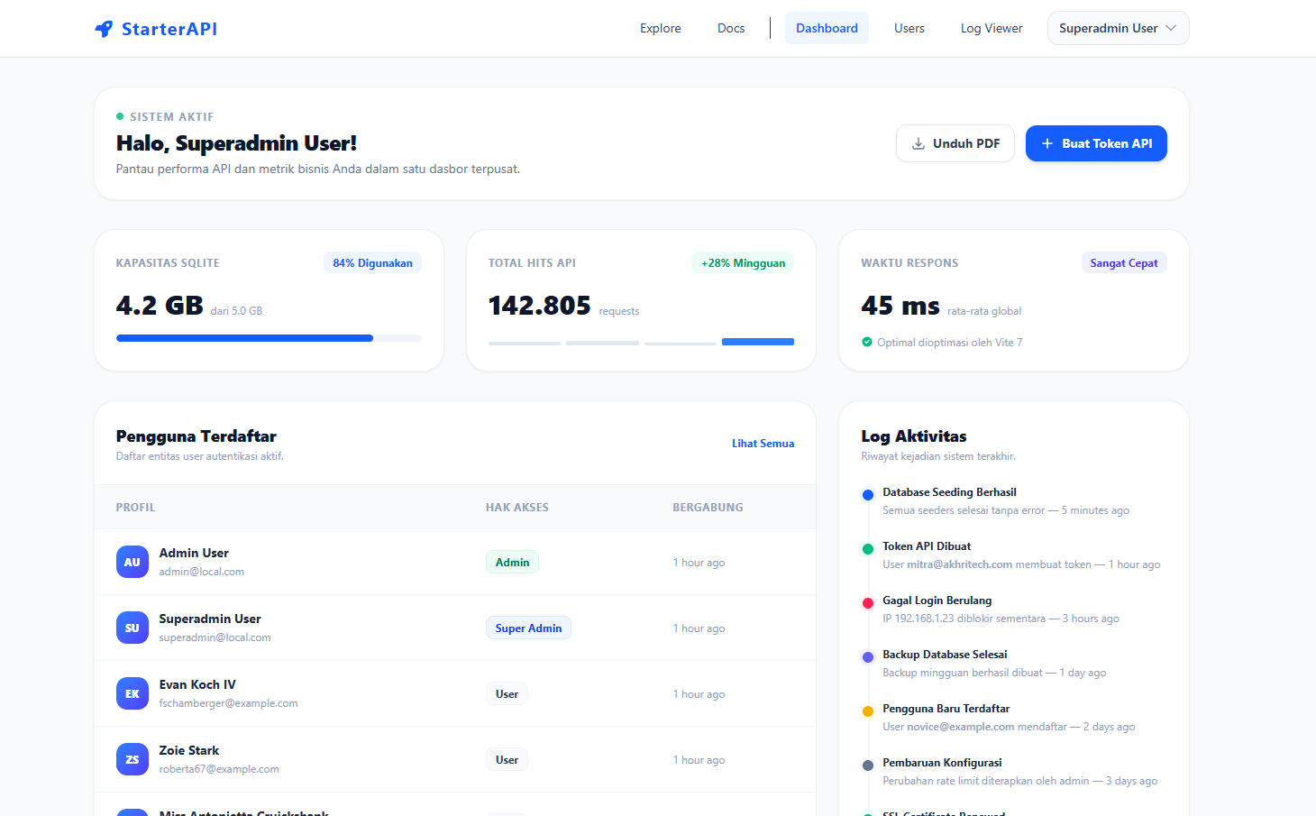Click the Evan Koch IV name
Viewport: 1316px width, 816px height.
pyautogui.click(x=197, y=684)
